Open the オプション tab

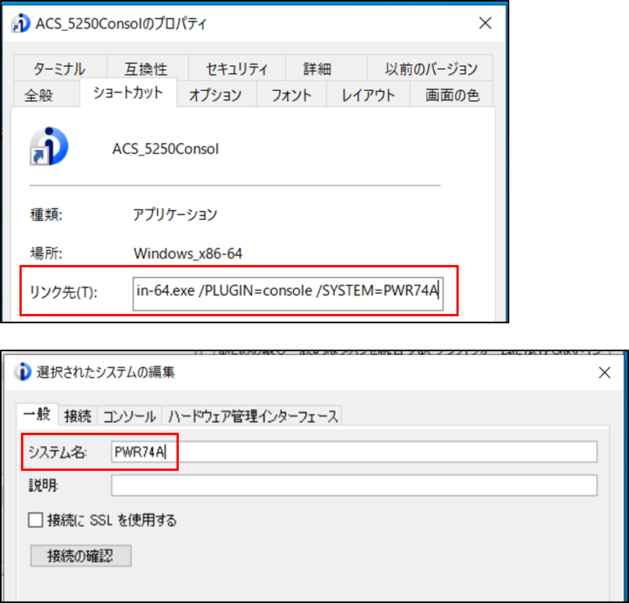[216, 95]
